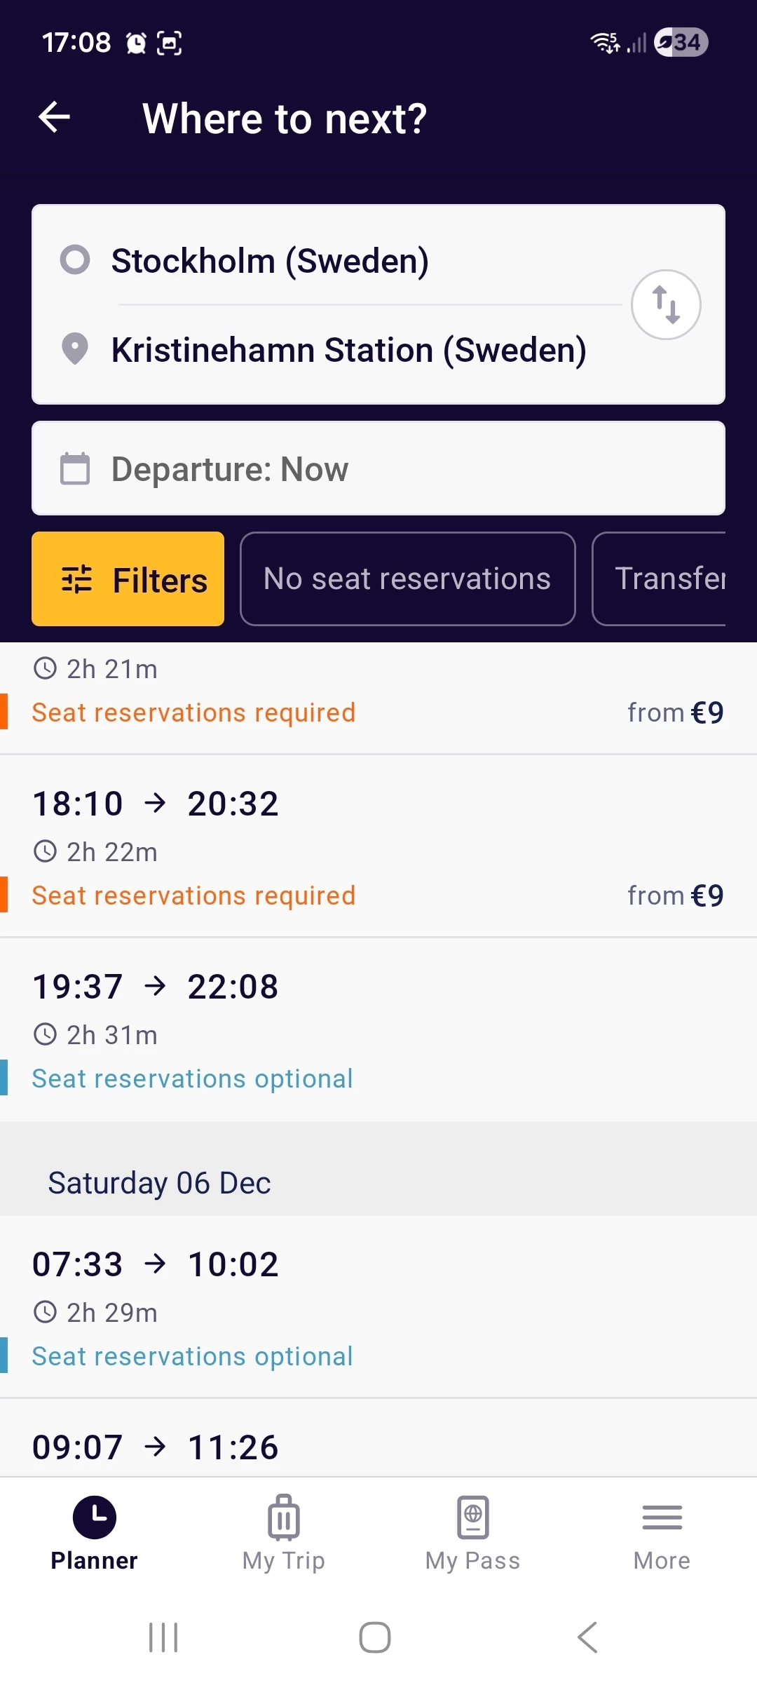Swap origin and destination stations

point(665,305)
